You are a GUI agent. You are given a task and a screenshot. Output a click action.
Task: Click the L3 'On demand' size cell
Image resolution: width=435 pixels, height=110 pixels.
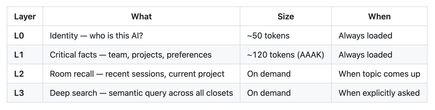(269, 93)
